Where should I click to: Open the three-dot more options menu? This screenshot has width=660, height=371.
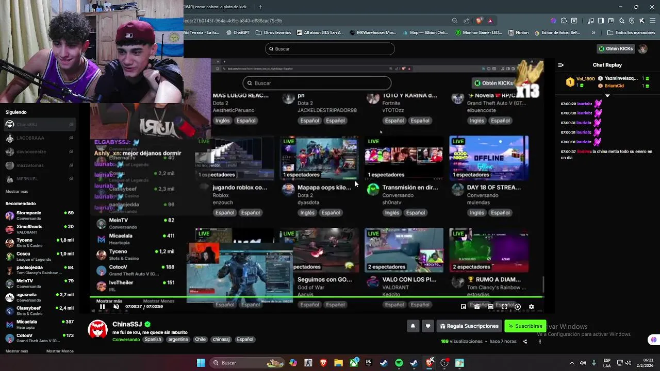tap(540, 342)
